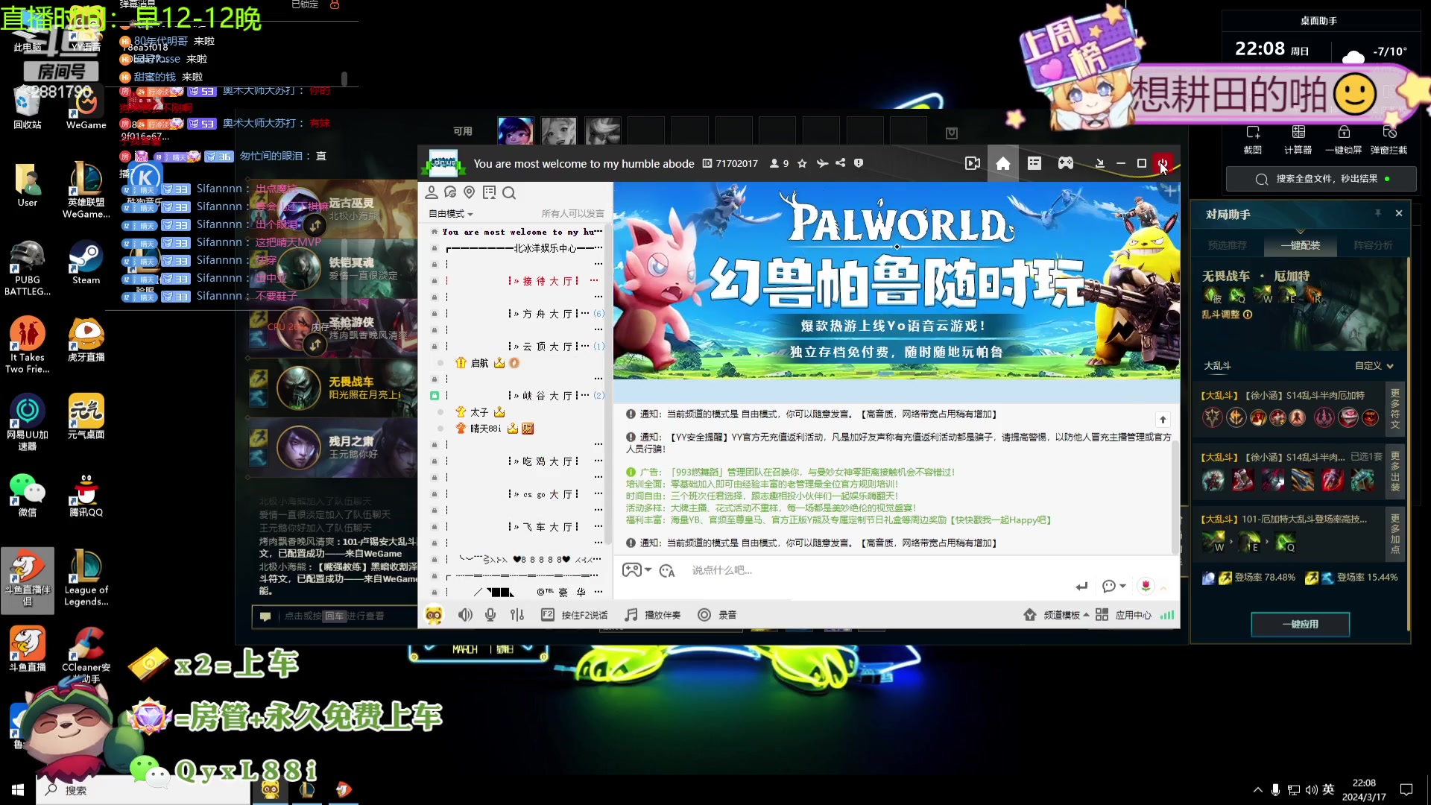This screenshot has height=805, width=1431.
Task: Open 应用中心 from the YY bottom bar
Action: (x=1133, y=616)
